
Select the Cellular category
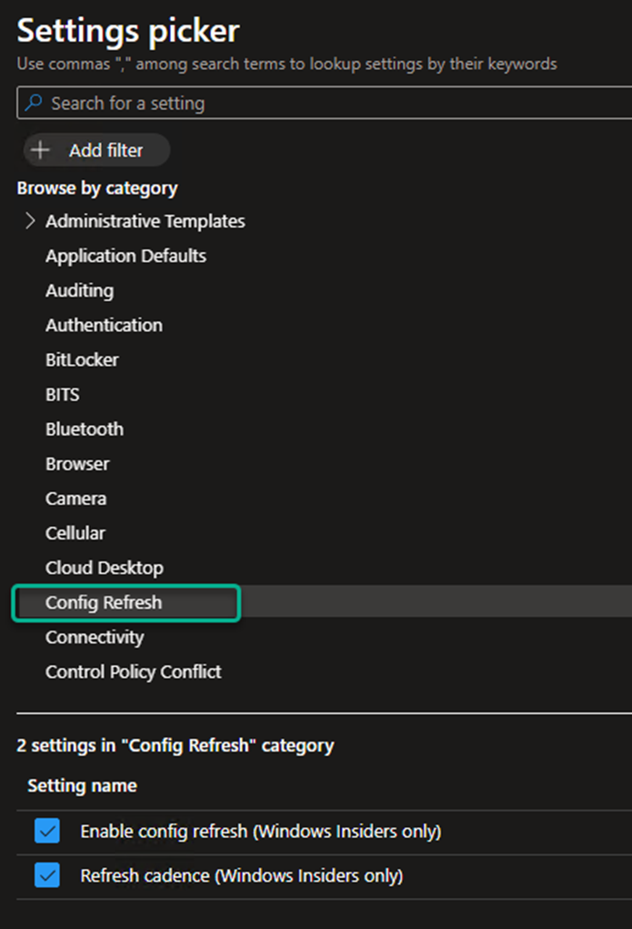click(75, 533)
